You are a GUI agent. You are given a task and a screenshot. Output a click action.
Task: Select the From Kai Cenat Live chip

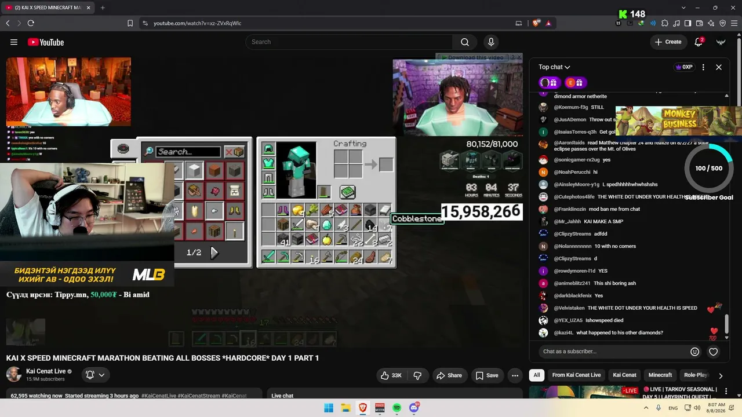pos(576,375)
